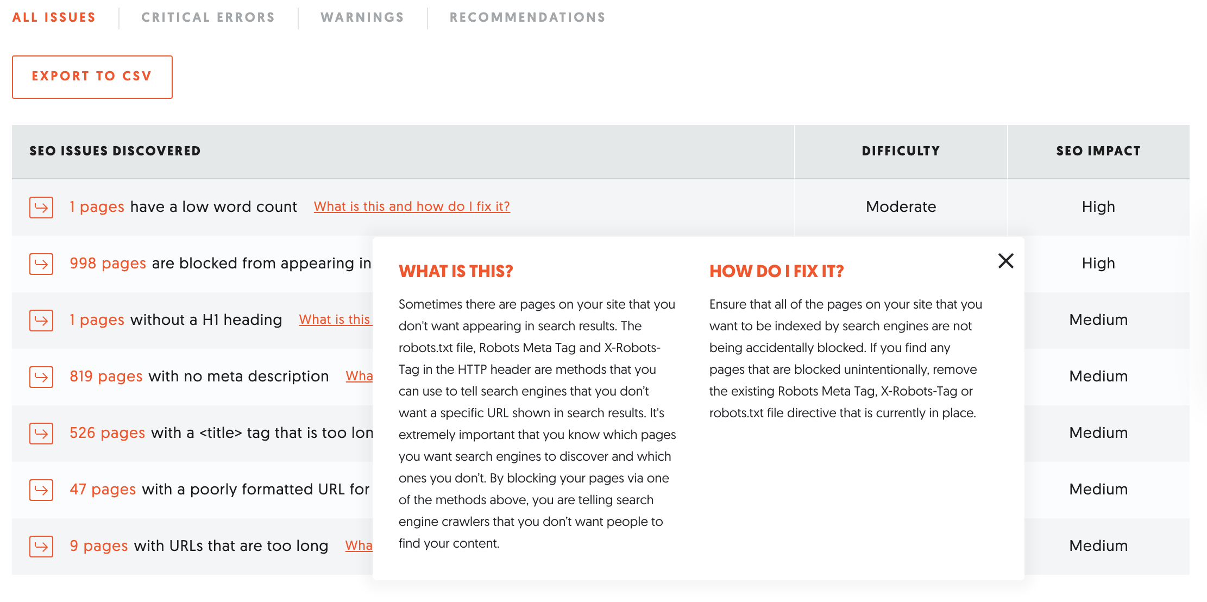Open arrow icon for poorly formatted URL row
This screenshot has height=602, width=1207.
41,490
